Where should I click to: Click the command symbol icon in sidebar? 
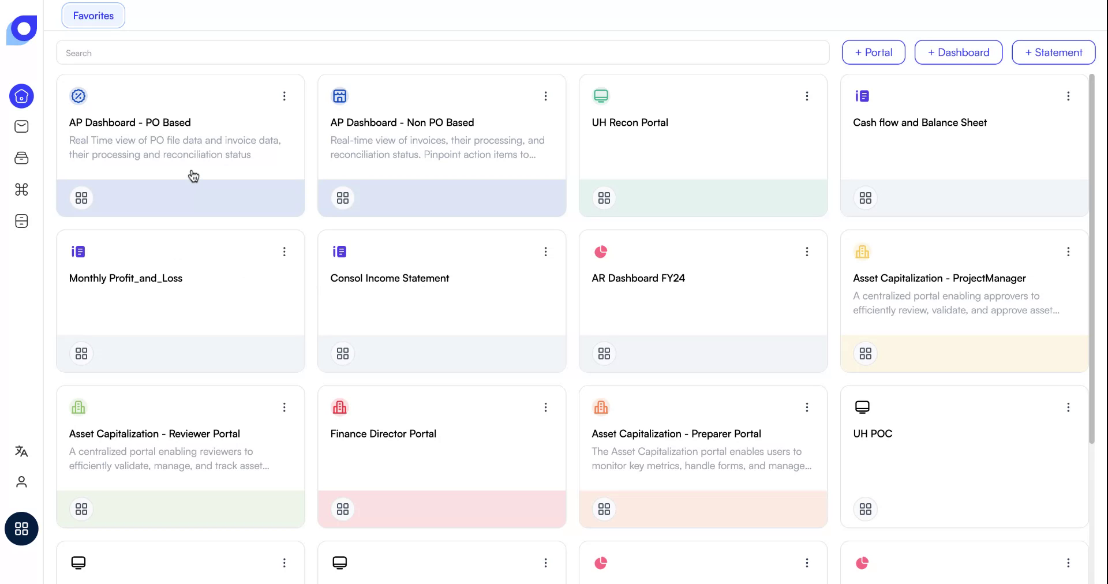click(x=21, y=189)
